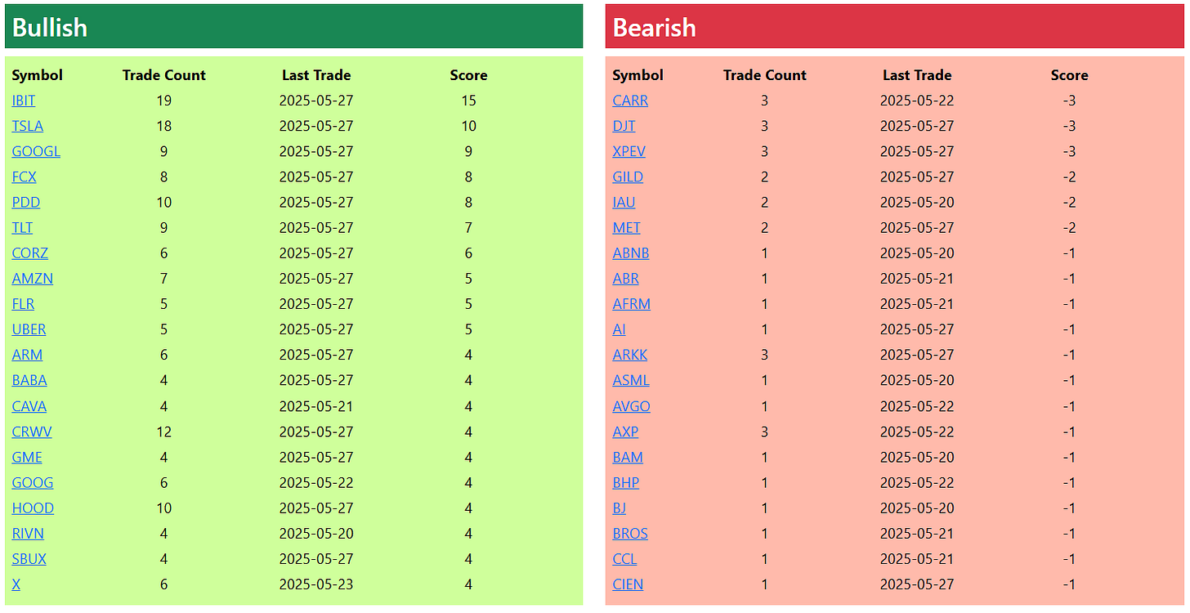
Task: Click RIVN's last trade date 2025-05-20
Action: click(x=316, y=534)
